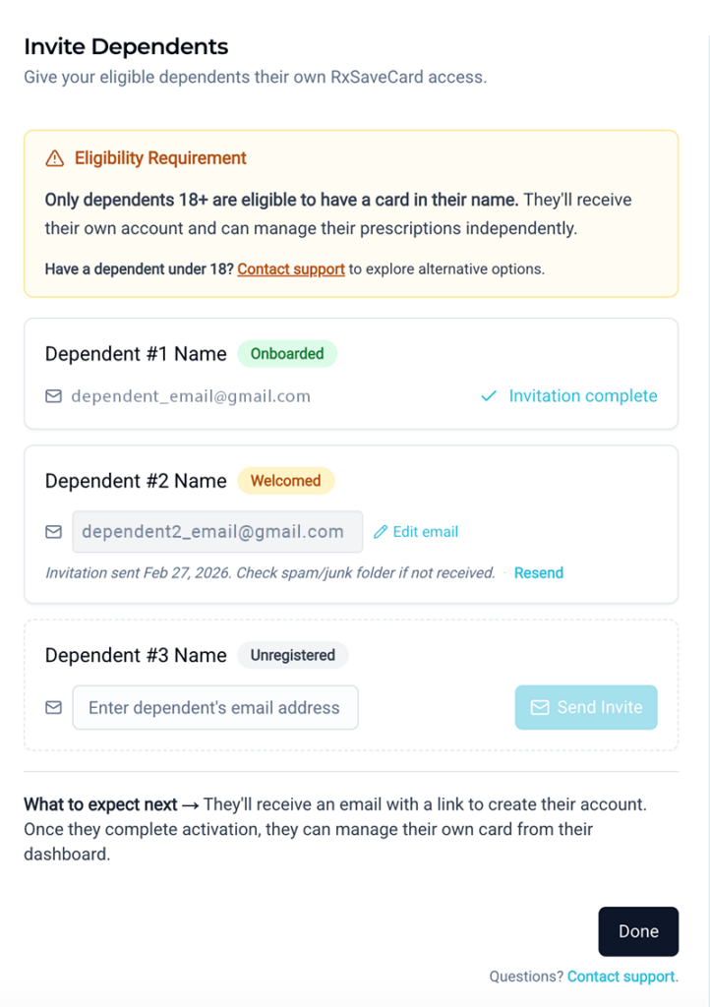The height and width of the screenshot is (1007, 710).
Task: Click the pencil icon for Edit email
Action: [382, 532]
